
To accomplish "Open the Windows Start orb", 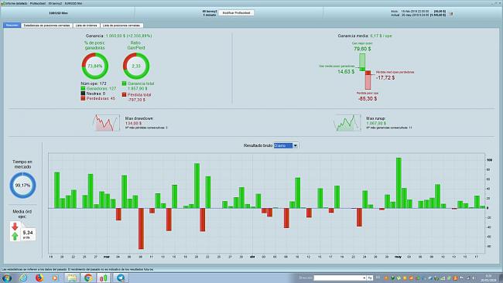I will [x=6, y=278].
